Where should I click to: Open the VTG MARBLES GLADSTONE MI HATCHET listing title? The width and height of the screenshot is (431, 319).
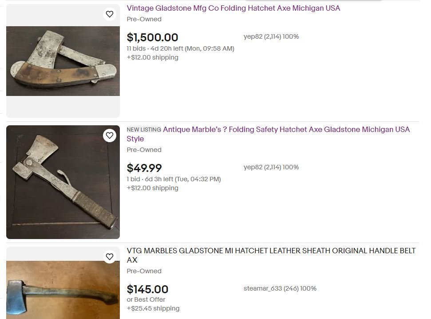pos(271,255)
